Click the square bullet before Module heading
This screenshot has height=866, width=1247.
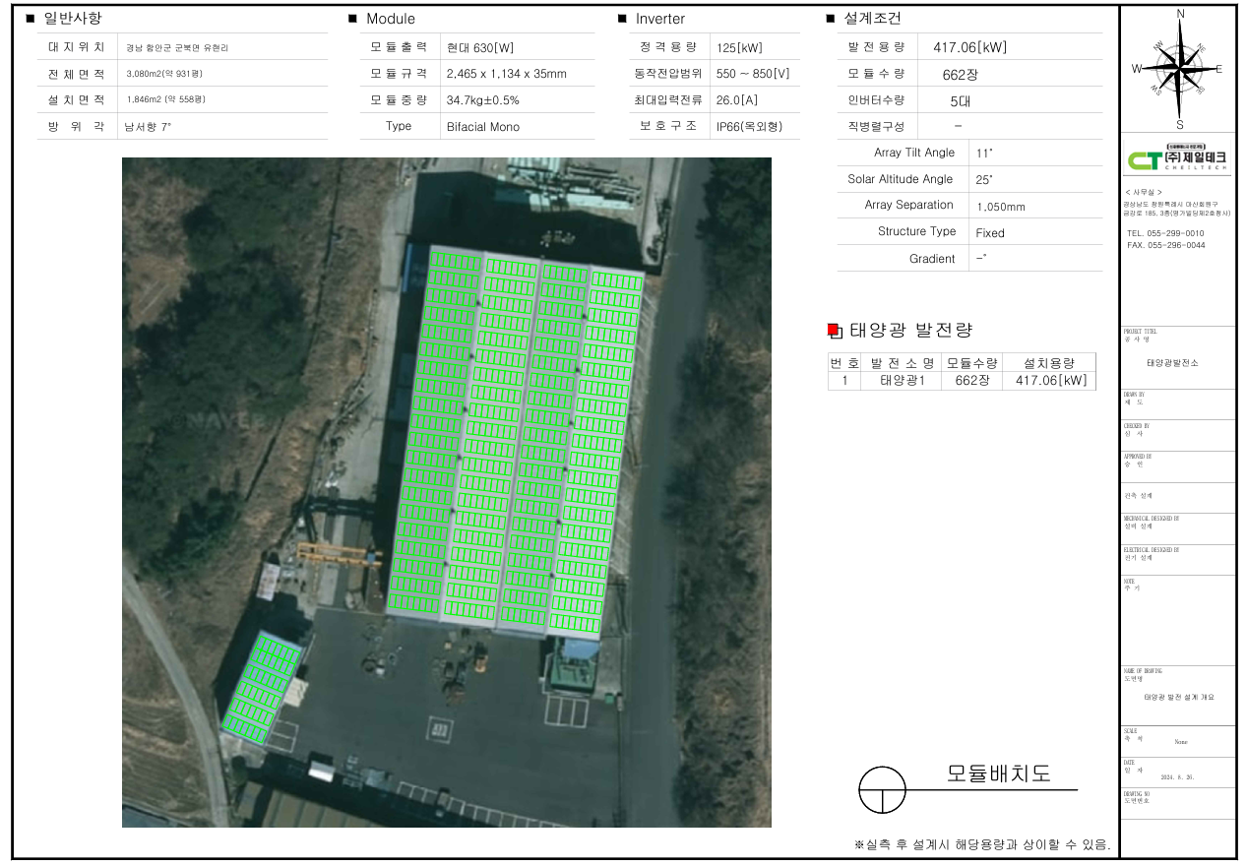352,19
